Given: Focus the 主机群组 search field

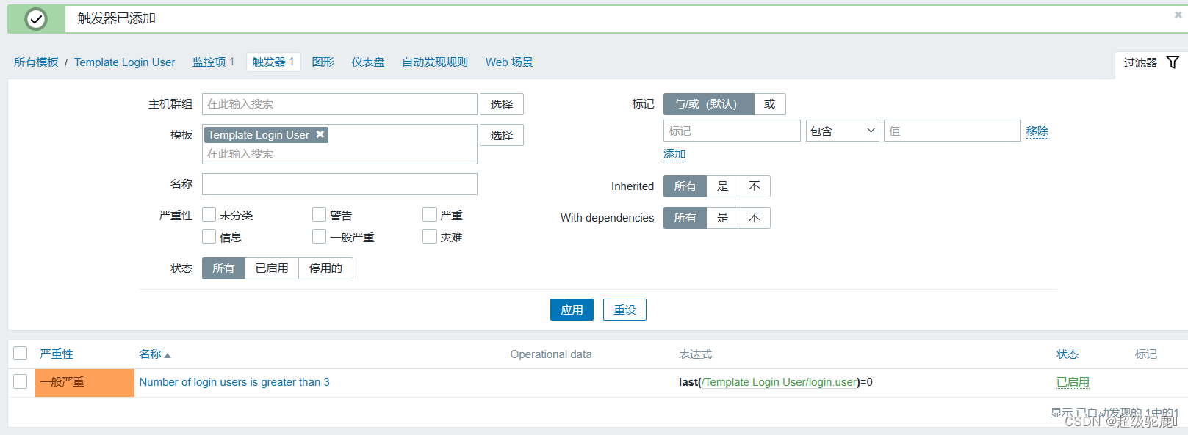Looking at the screenshot, I should point(339,104).
